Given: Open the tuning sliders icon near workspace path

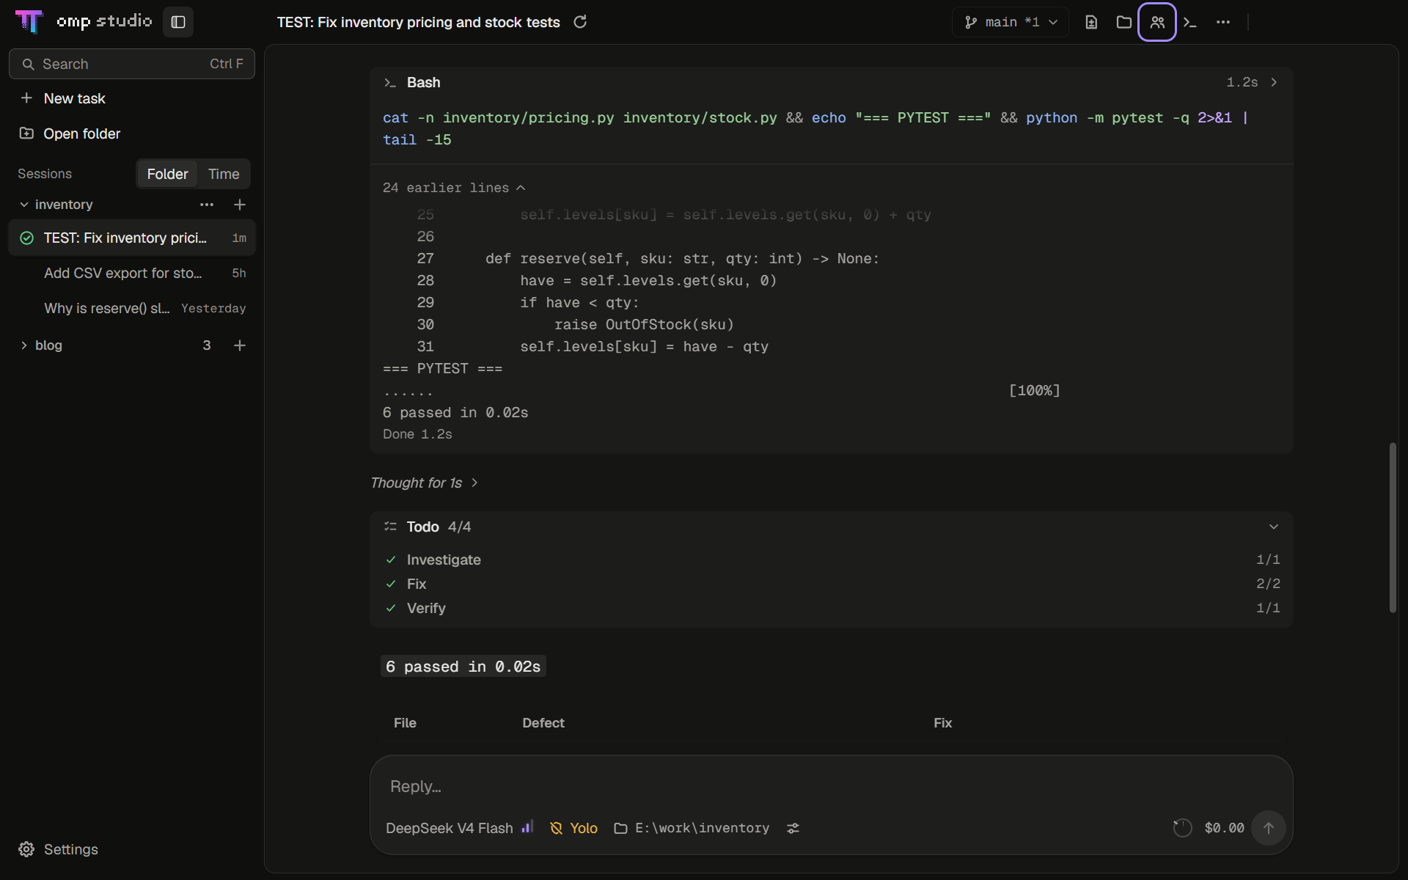Looking at the screenshot, I should click(x=793, y=828).
